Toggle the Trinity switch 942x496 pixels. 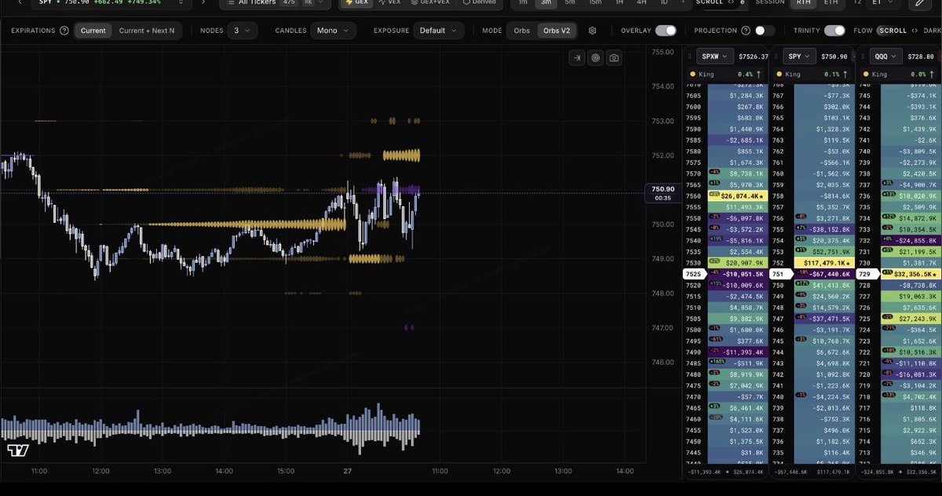point(835,31)
